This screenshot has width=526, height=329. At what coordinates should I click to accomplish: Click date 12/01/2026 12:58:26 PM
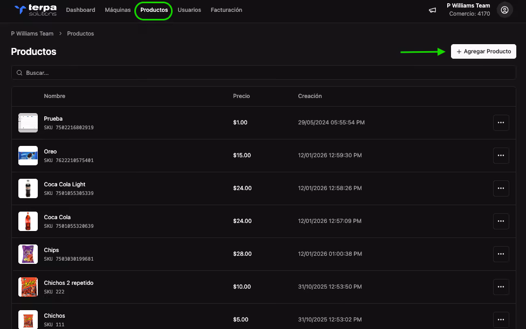tap(330, 188)
